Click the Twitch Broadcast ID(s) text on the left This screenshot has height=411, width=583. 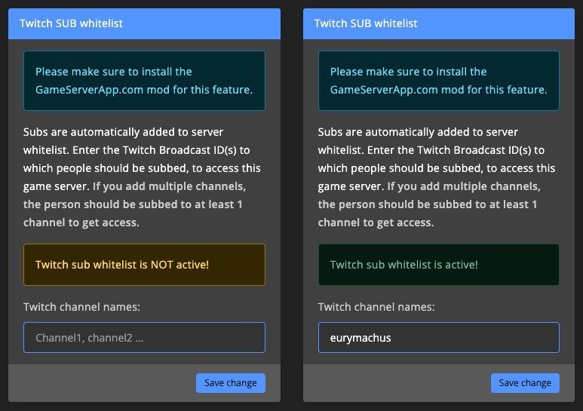click(180, 150)
